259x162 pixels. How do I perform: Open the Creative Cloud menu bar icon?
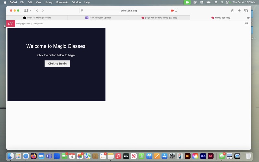(x=195, y=2)
